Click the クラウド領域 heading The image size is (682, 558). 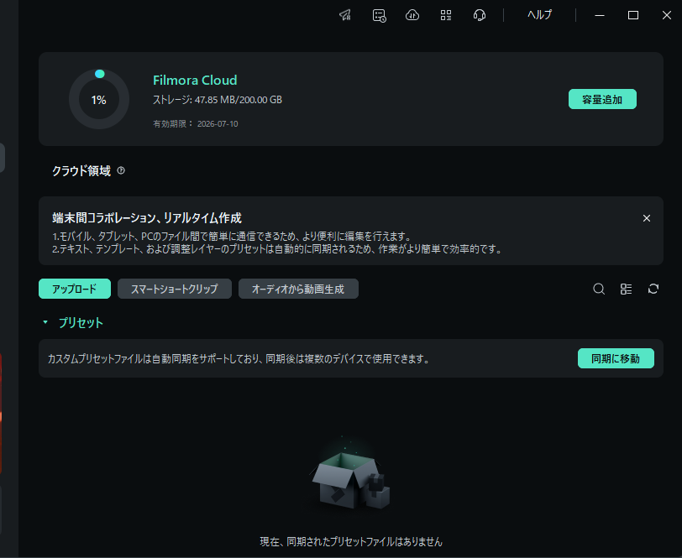(81, 171)
